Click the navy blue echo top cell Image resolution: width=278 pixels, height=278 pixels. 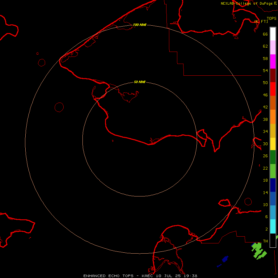coord(225,259)
